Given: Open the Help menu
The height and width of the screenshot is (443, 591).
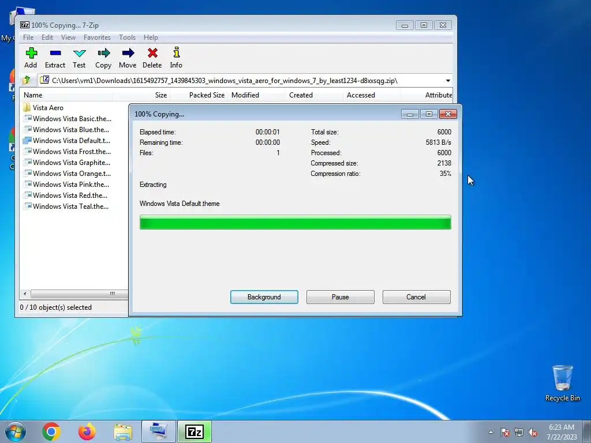Looking at the screenshot, I should [x=151, y=37].
